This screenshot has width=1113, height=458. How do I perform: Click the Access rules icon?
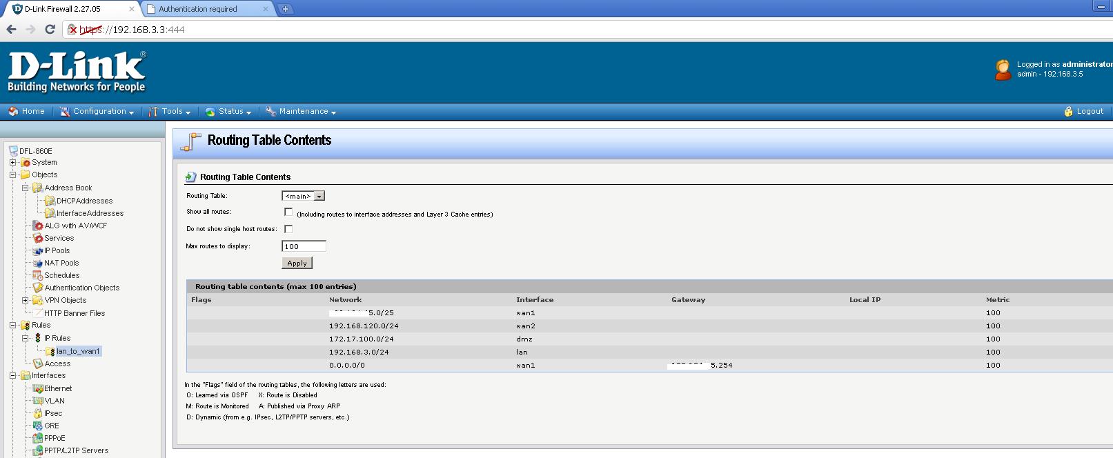point(38,364)
